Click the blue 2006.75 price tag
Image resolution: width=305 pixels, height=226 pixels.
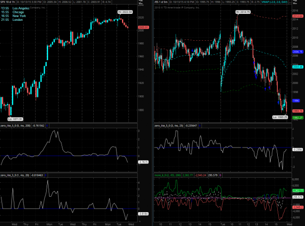[x=298, y=52]
